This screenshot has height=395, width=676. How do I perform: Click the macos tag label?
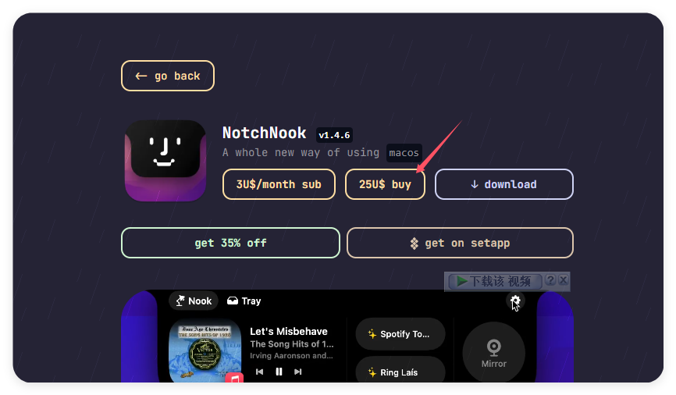404,153
